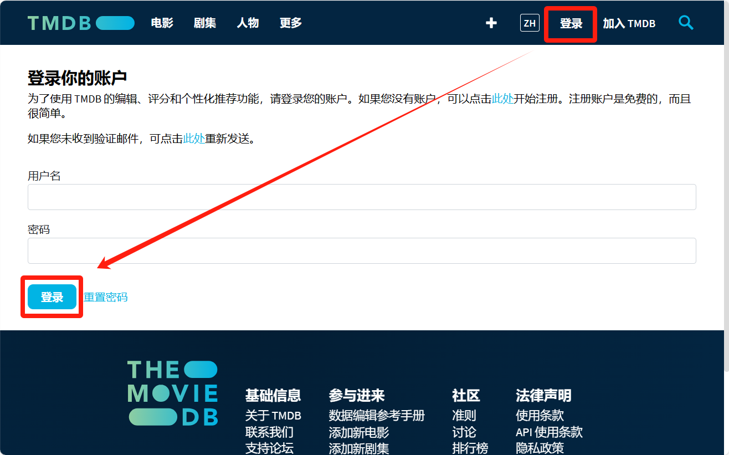729x455 pixels.
Task: Open the 电影 menu in the navigation bar
Action: point(162,23)
